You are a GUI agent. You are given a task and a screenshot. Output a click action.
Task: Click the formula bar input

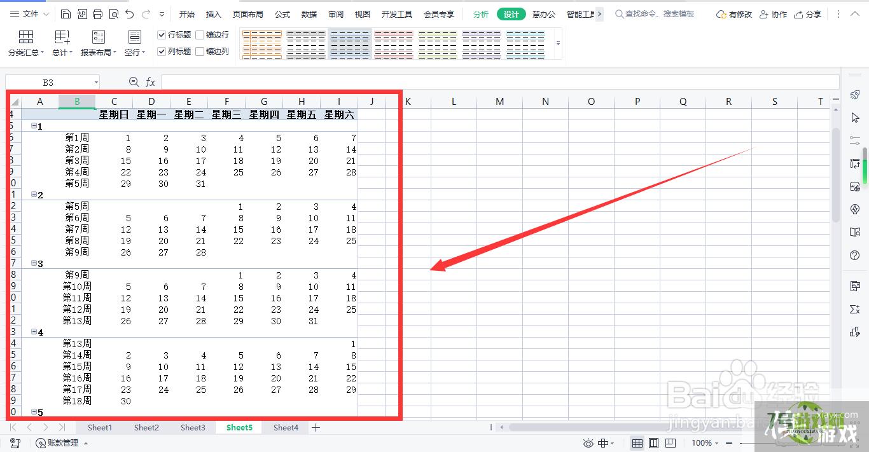tap(500, 82)
